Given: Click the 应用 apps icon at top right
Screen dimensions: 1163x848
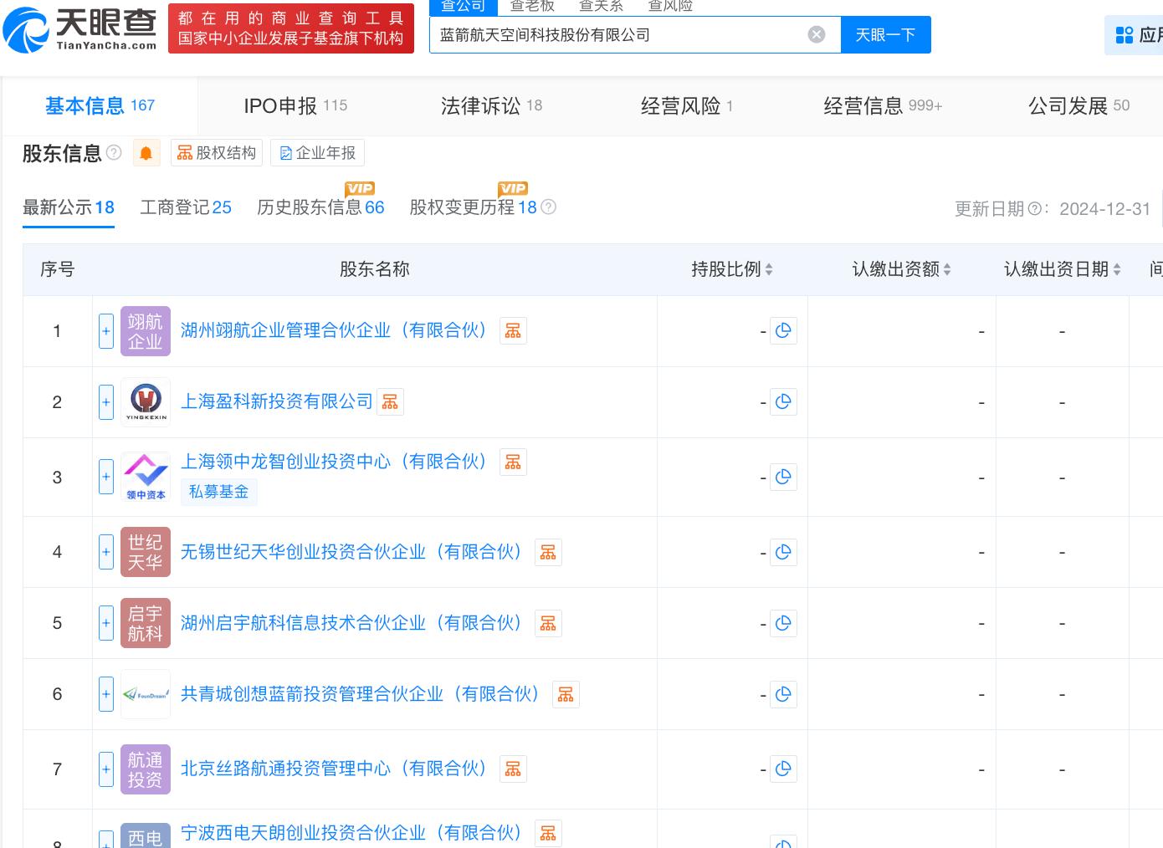Looking at the screenshot, I should pyautogui.click(x=1125, y=34).
